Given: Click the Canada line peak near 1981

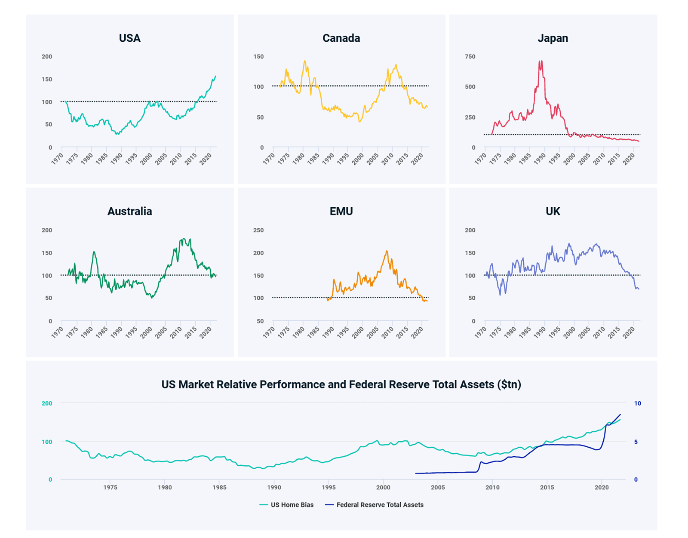Looking at the screenshot, I should [305, 61].
